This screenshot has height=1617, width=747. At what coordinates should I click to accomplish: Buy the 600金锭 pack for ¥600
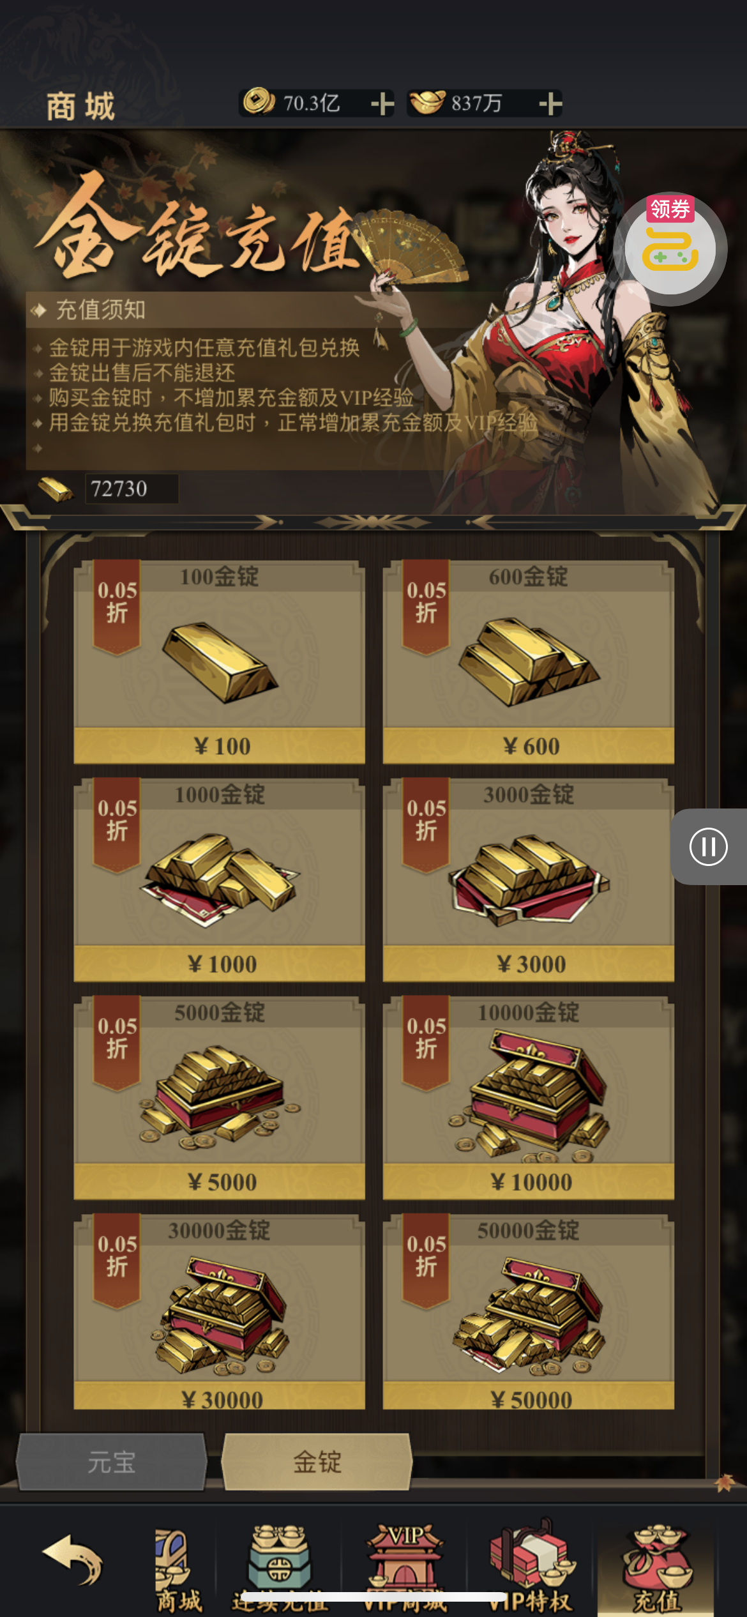point(528,662)
